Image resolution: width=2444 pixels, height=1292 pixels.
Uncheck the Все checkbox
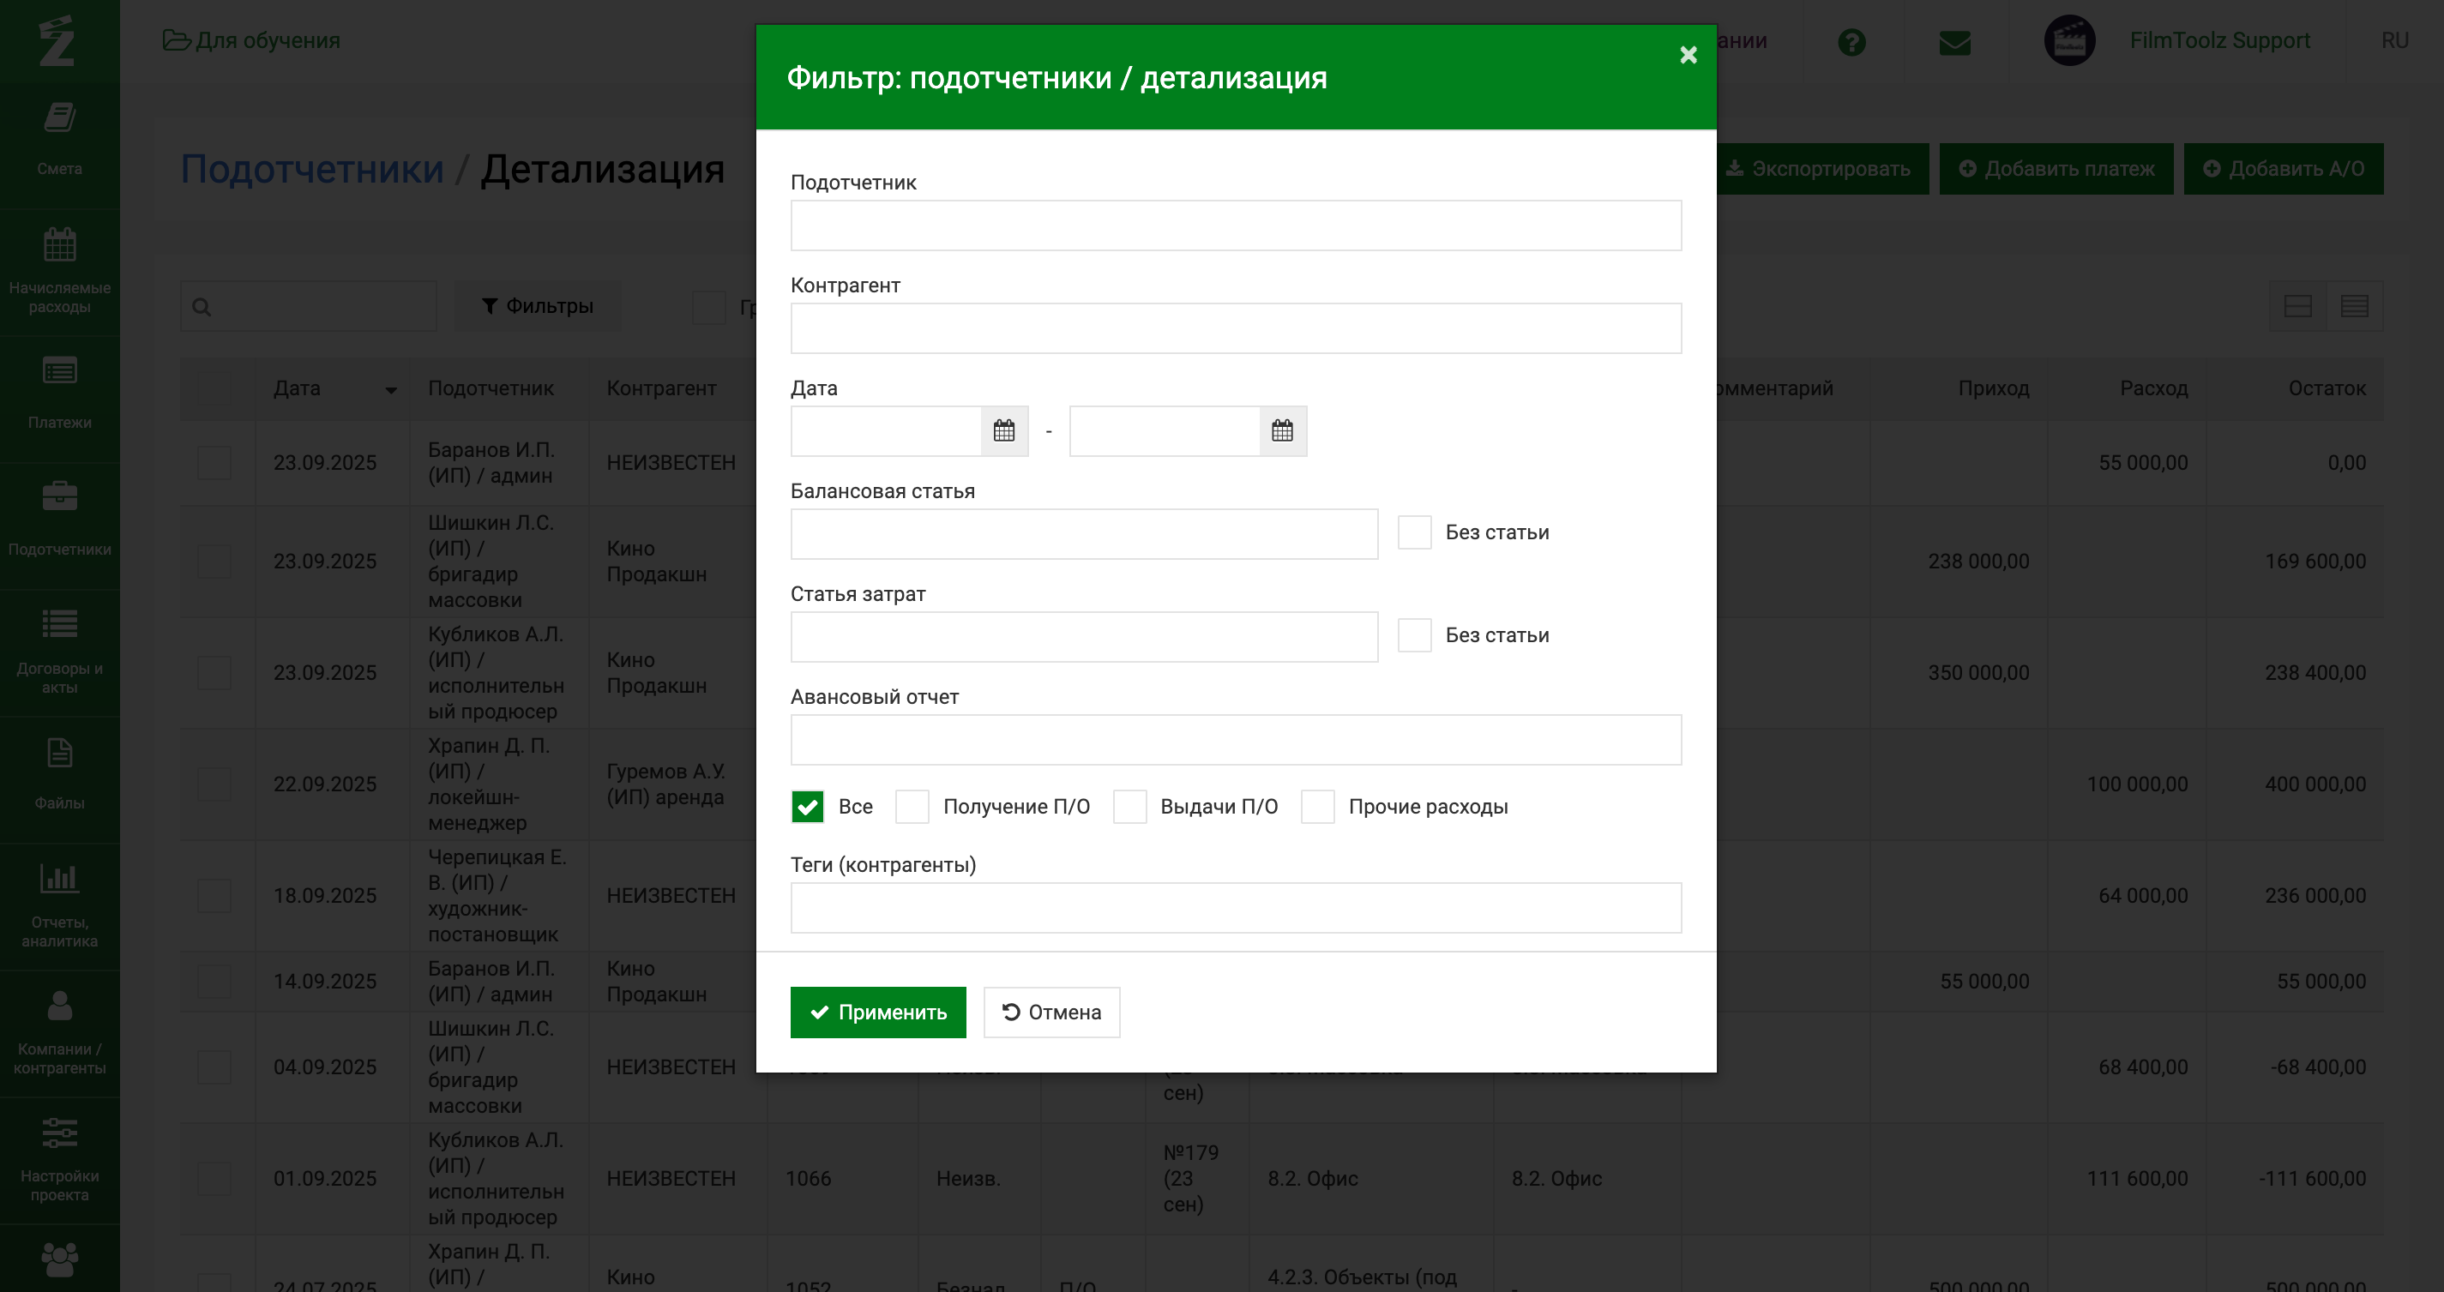point(808,806)
